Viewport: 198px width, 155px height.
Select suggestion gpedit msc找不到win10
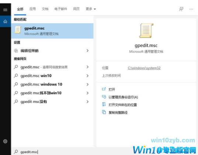[52, 93]
